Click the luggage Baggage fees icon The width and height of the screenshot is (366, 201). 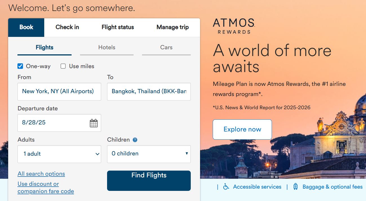296,187
